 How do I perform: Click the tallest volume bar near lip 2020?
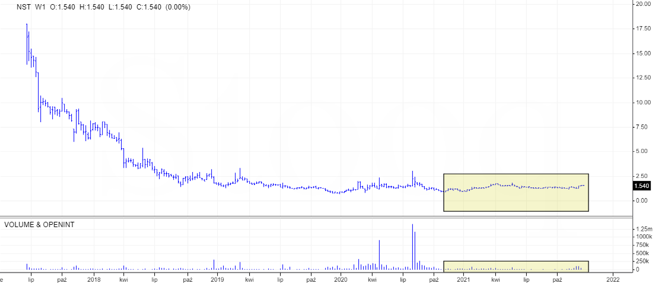[x=412, y=247]
